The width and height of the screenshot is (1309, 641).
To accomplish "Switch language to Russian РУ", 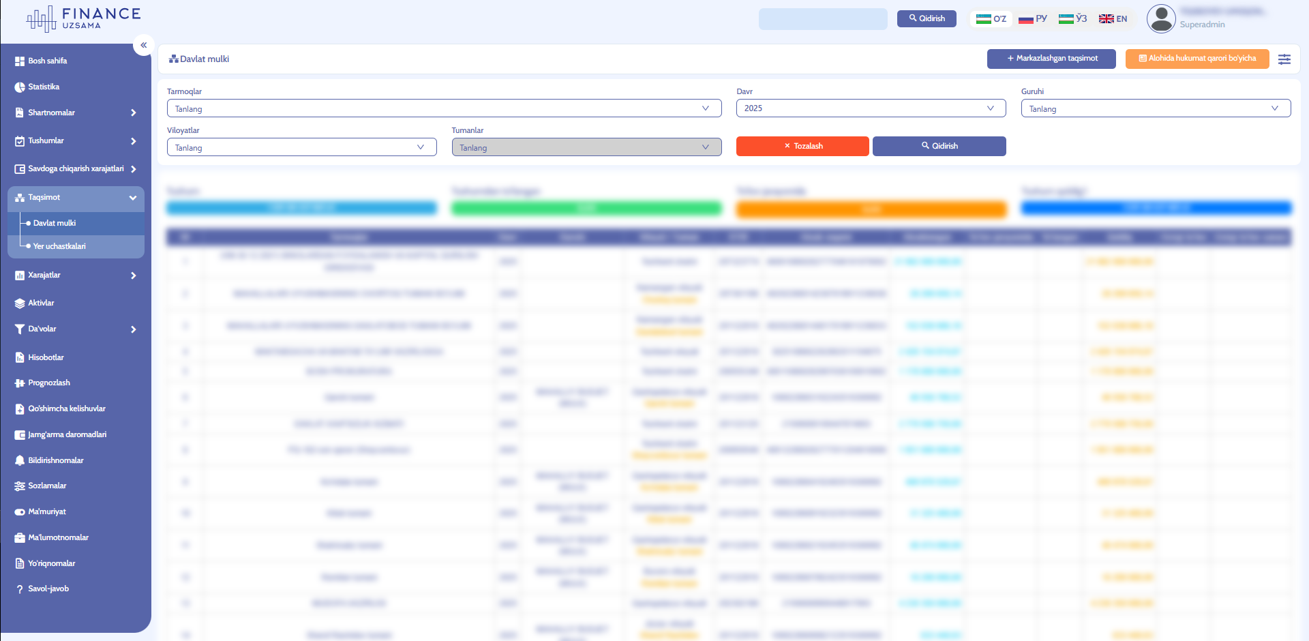I will pyautogui.click(x=1032, y=19).
